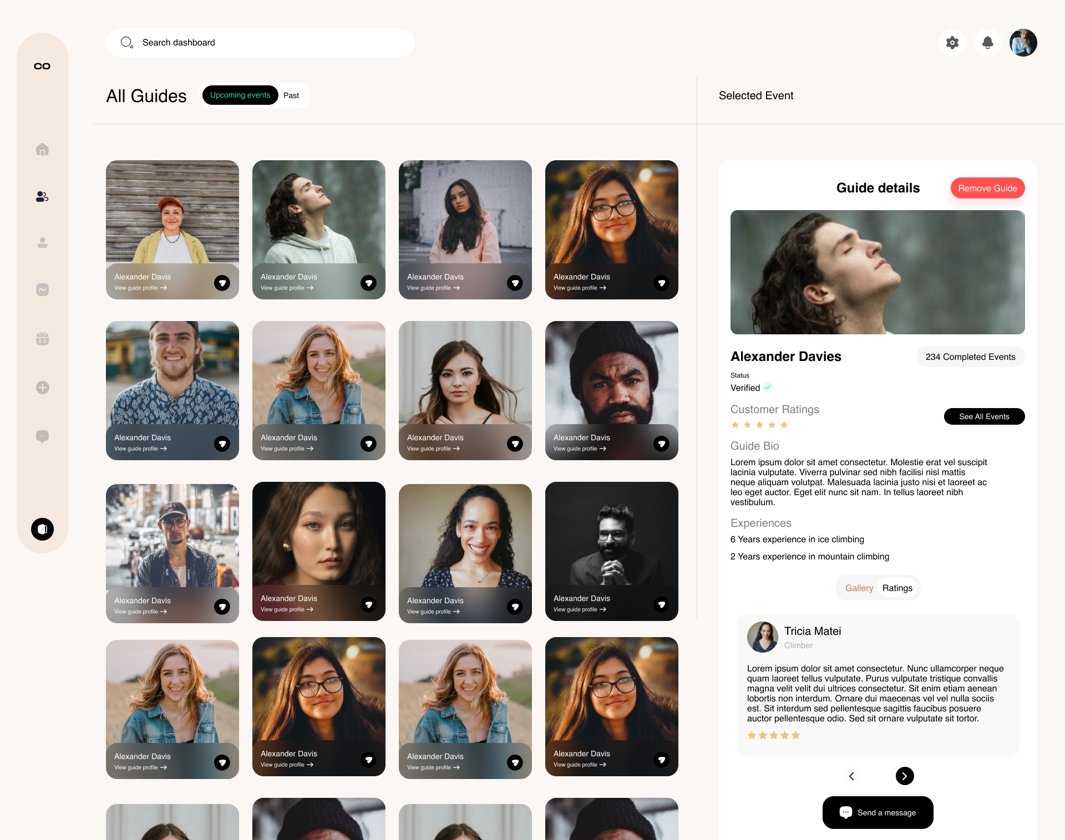Open the single user profile sidebar icon
The height and width of the screenshot is (840, 1065).
pyautogui.click(x=42, y=243)
